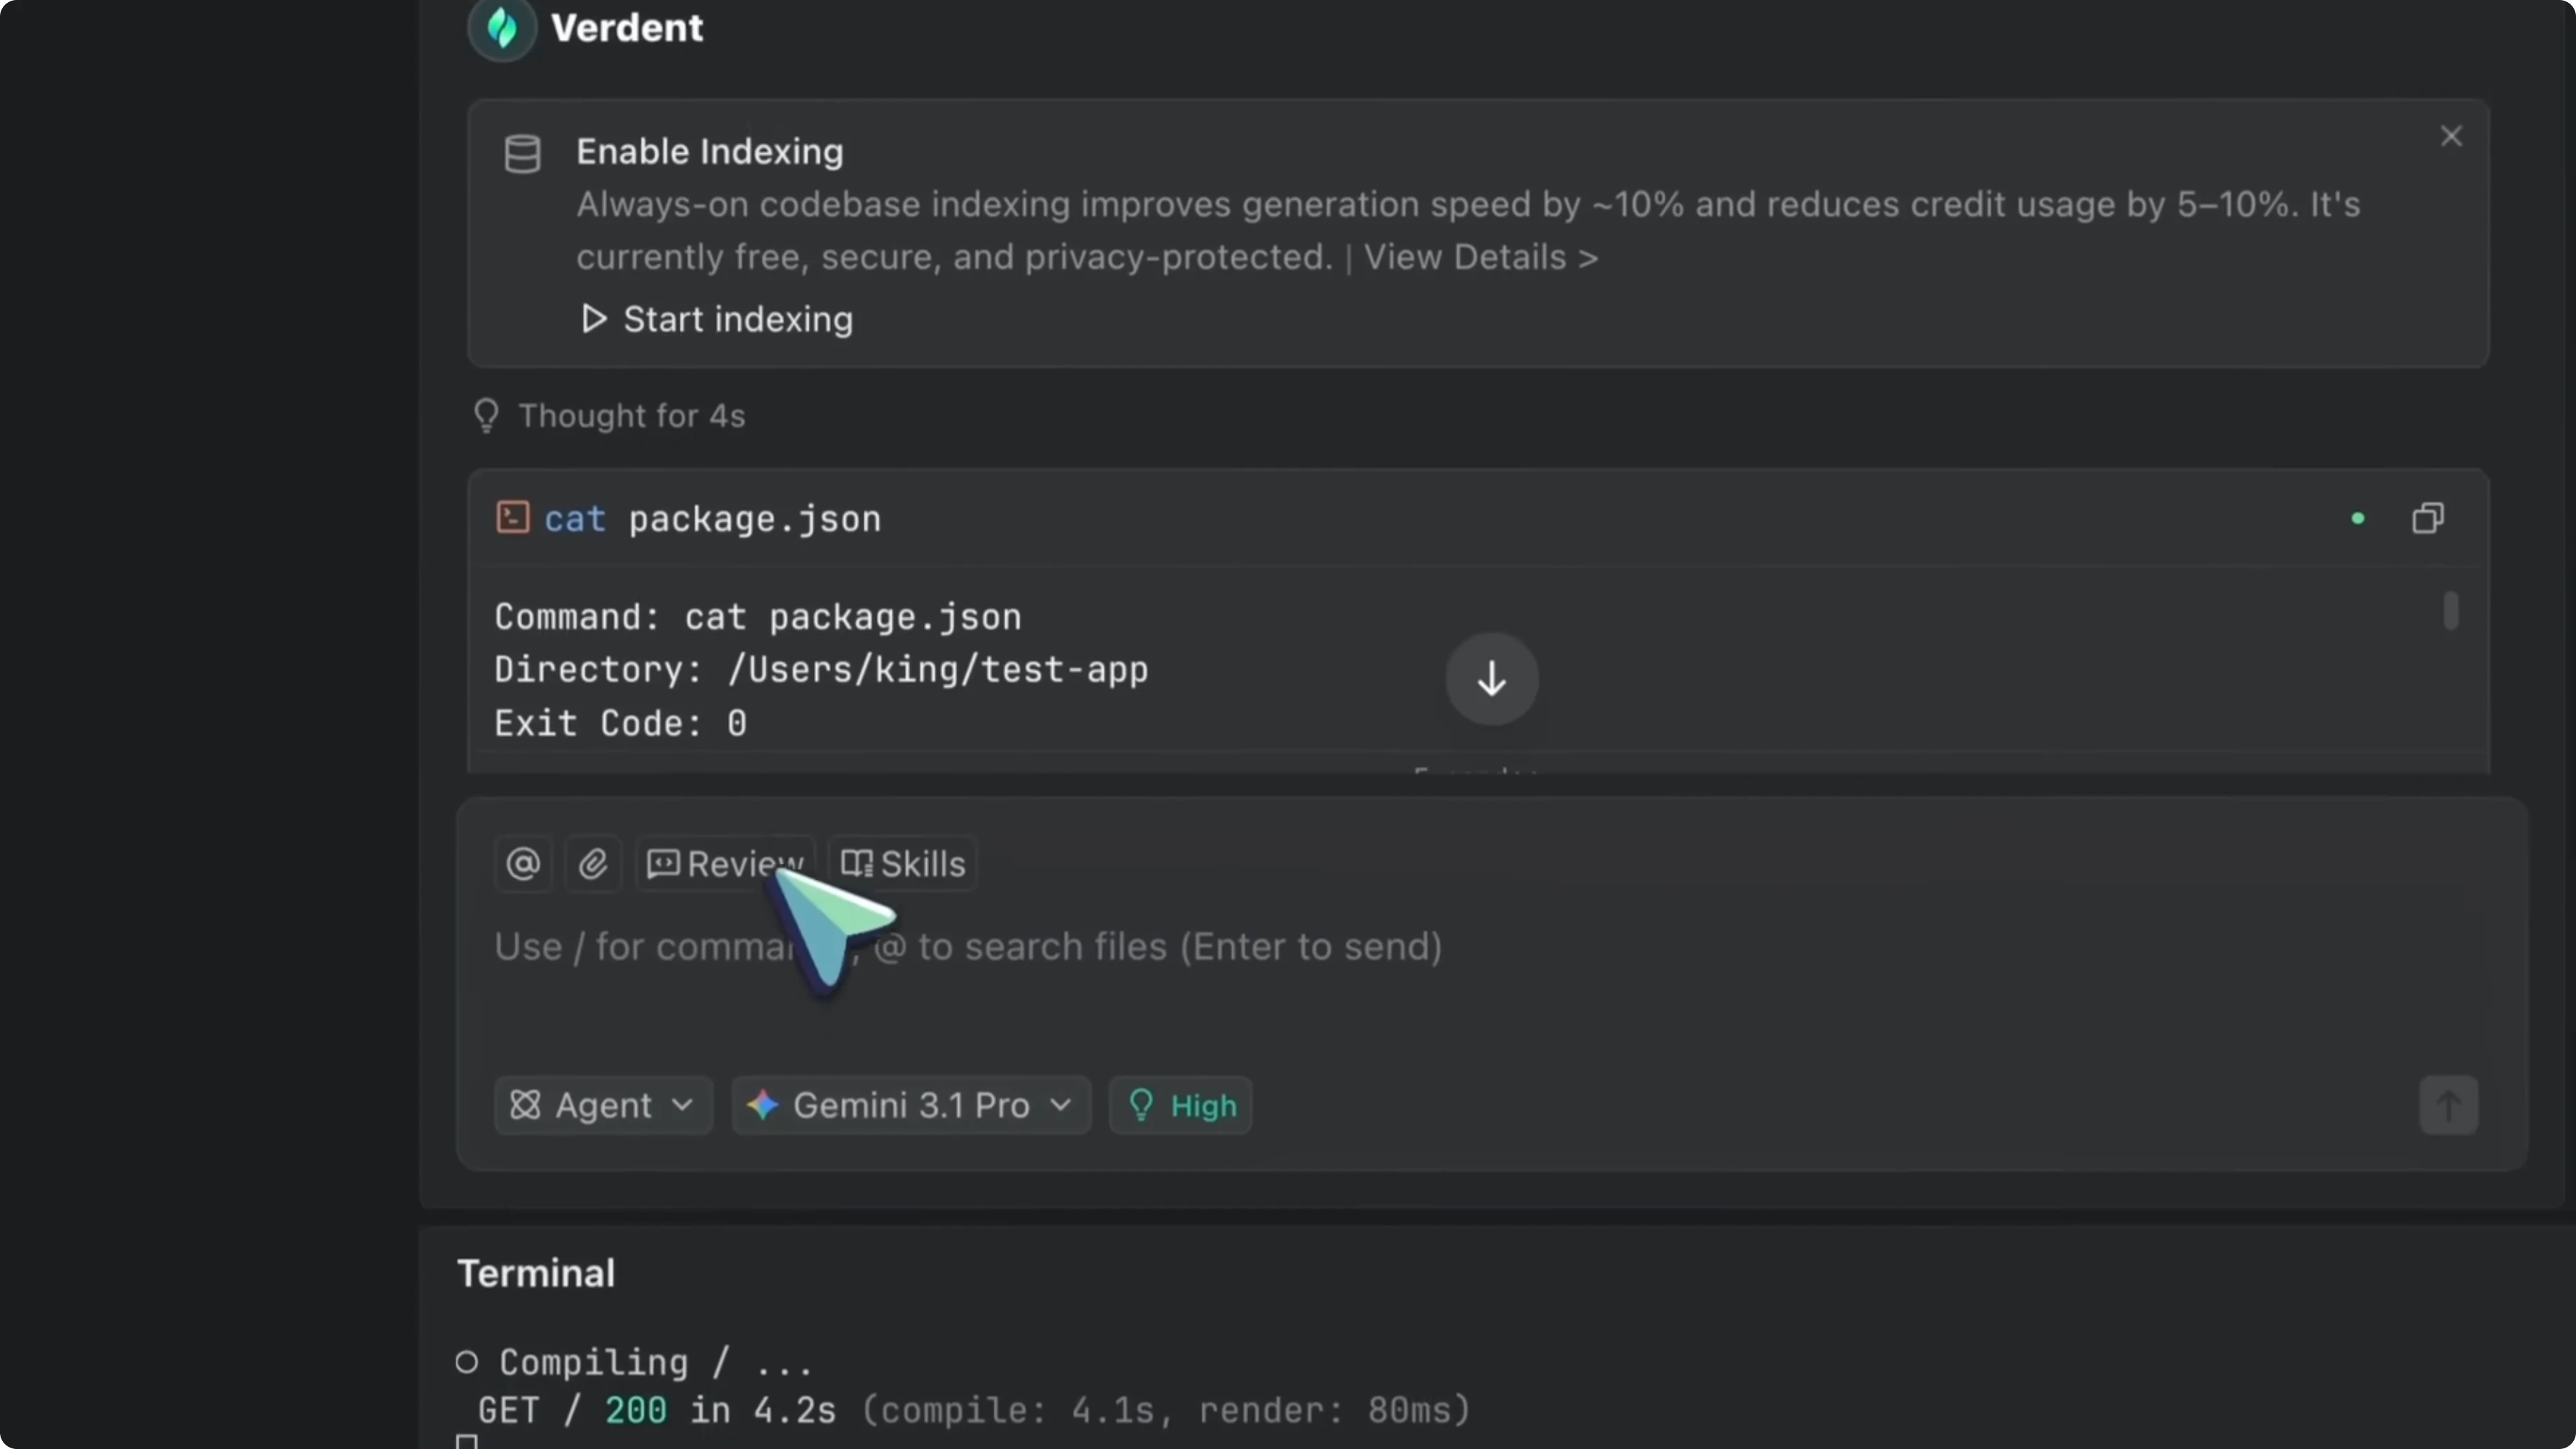This screenshot has height=1449, width=2576.
Task: Open the Gemini 3.1 Pro model selector
Action: pos(909,1105)
